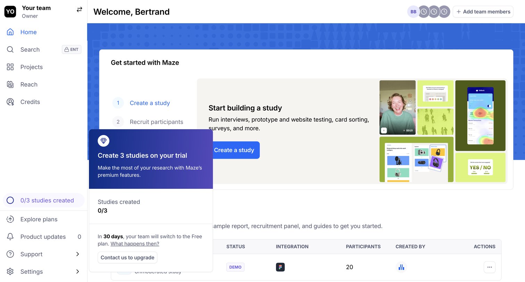
Task: Click the Reach contacts icon
Action: [10, 85]
